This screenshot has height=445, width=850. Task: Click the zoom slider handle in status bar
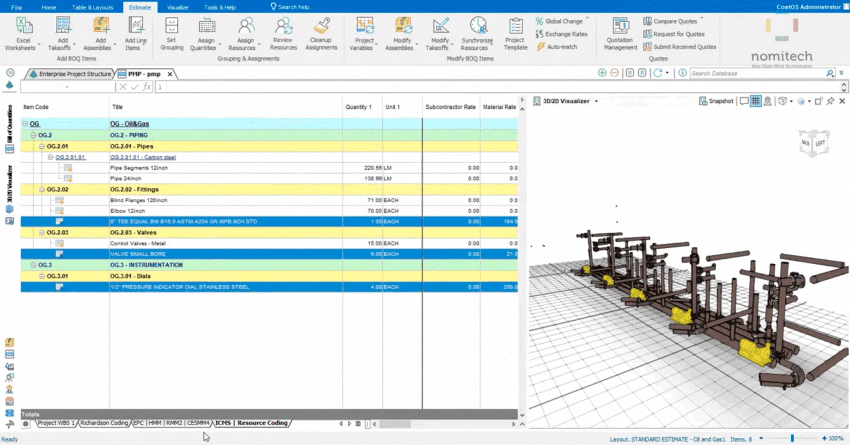[x=792, y=438]
